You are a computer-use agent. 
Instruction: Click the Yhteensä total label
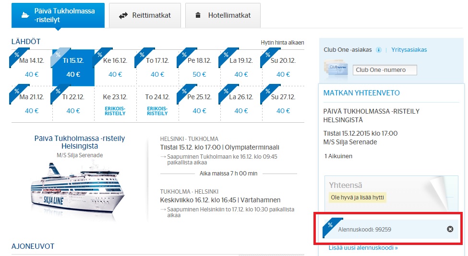pyautogui.click(x=345, y=185)
